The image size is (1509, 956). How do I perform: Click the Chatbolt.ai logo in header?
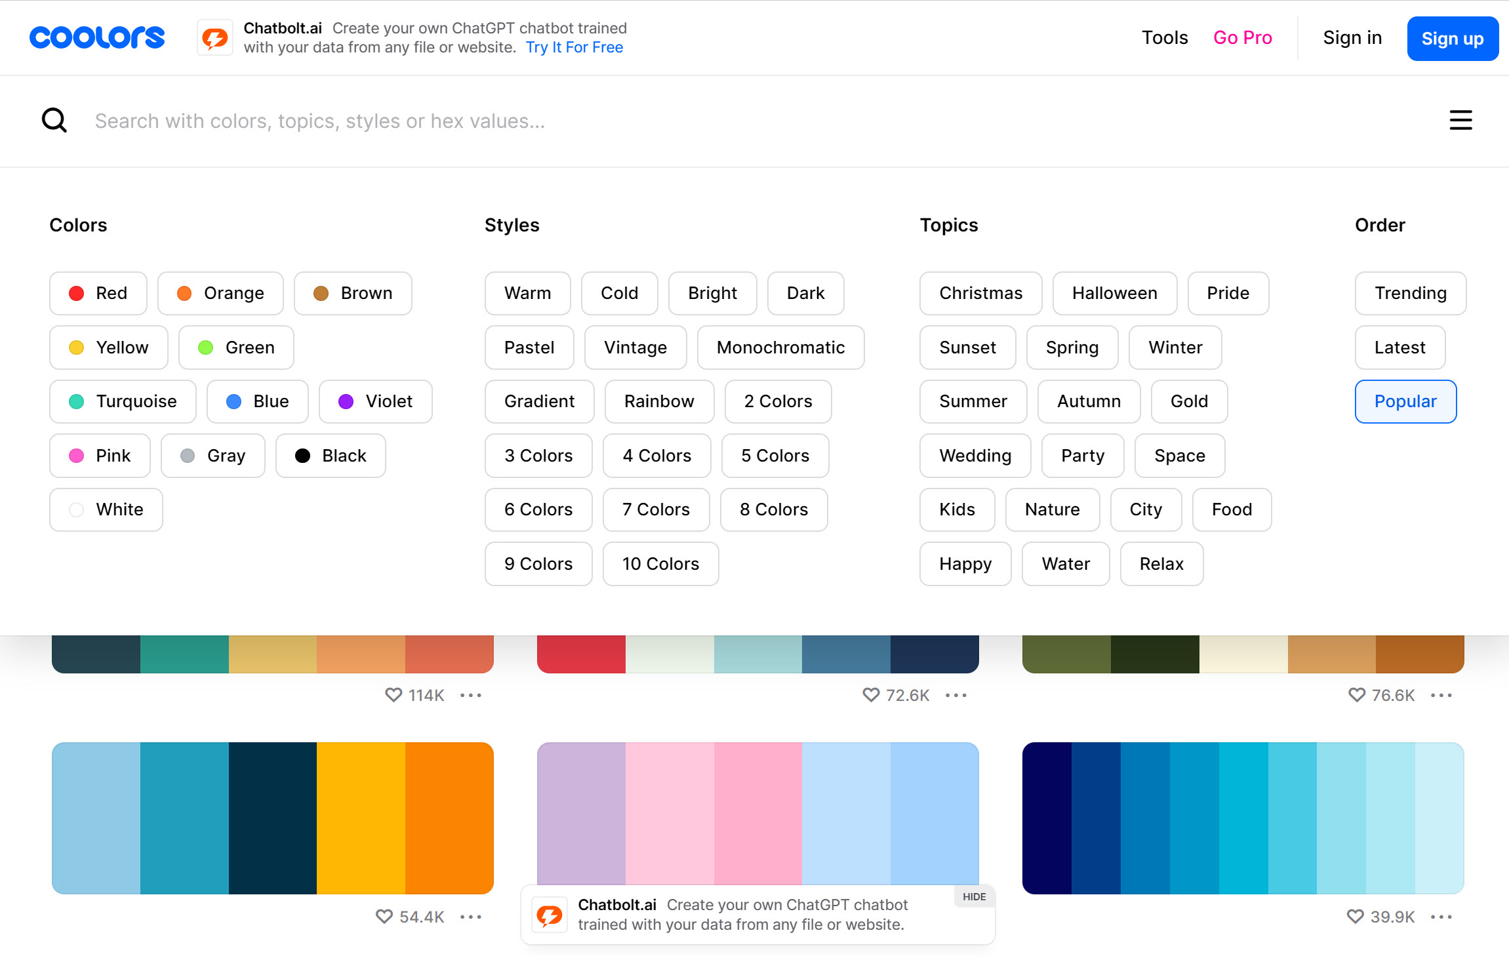tap(215, 38)
